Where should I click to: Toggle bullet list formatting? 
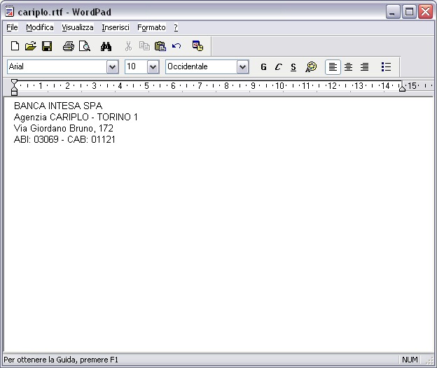click(386, 66)
